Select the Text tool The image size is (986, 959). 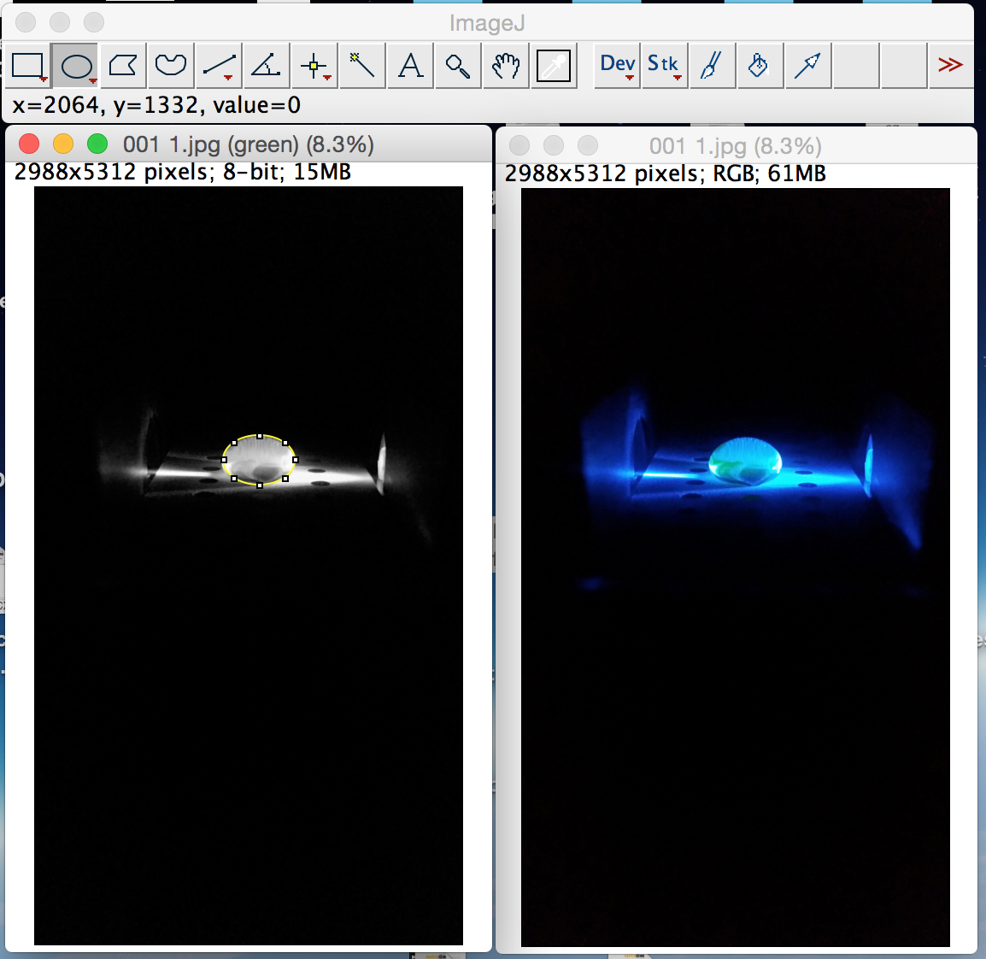410,66
